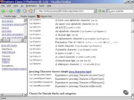Click the Plug-in FAQ bookmark label

pos(46,16)
